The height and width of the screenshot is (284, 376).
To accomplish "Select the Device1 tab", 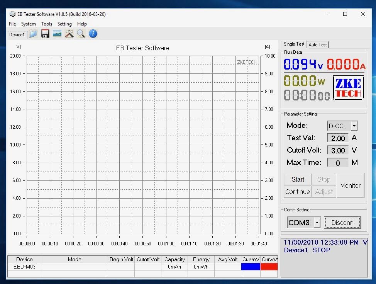I will coord(17,35).
